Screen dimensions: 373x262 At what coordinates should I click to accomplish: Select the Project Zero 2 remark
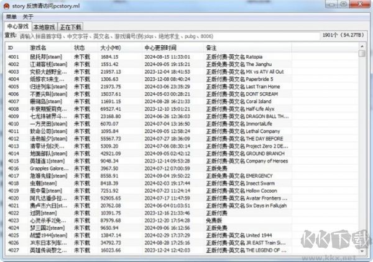(247, 146)
